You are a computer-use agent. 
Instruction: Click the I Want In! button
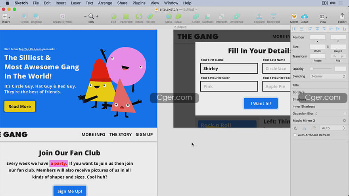(261, 103)
